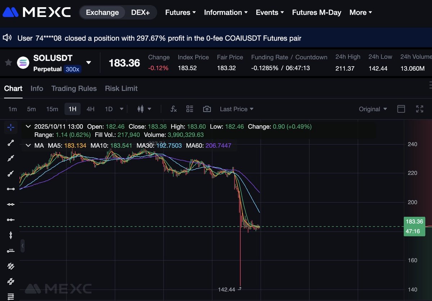Viewport: 432px width, 301px height.
Task: Open the Original chart source dropdown
Action: 373,109
